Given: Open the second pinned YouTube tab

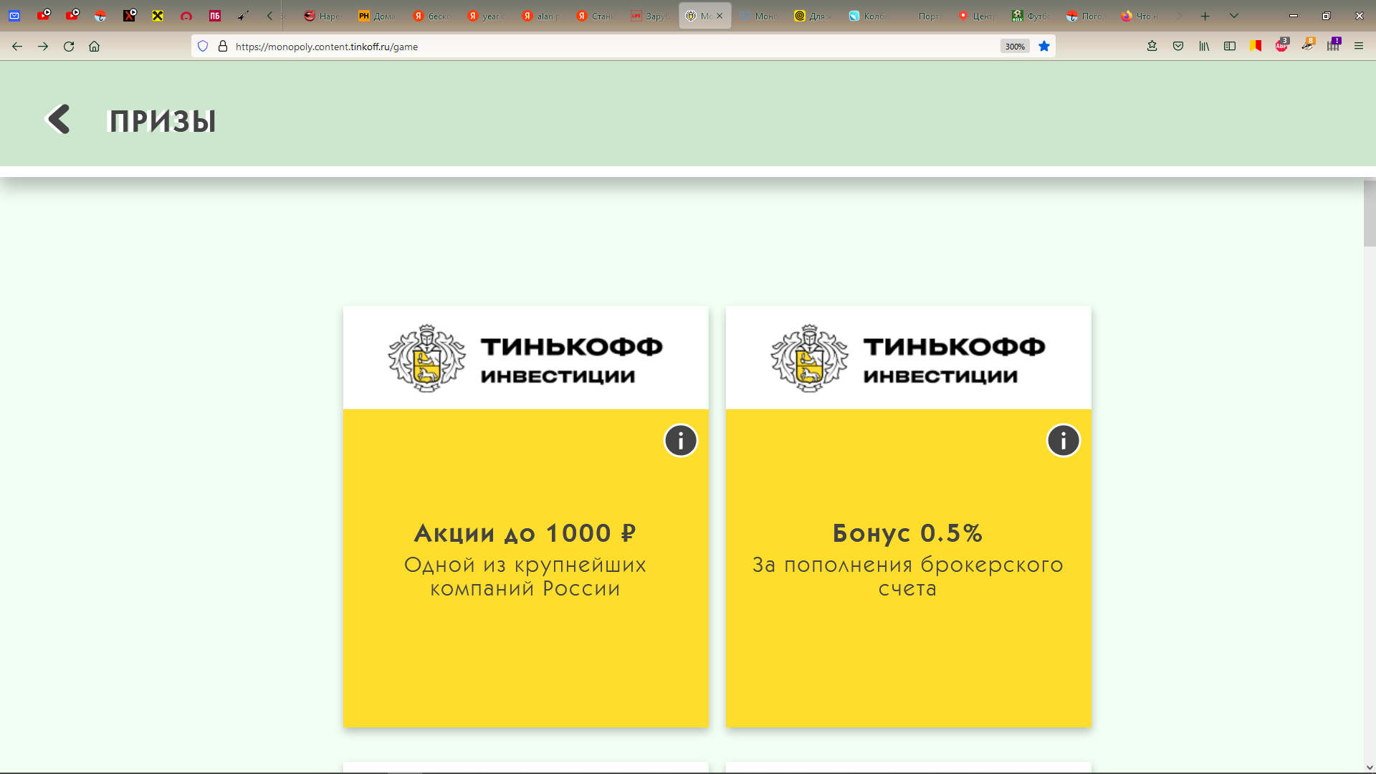Looking at the screenshot, I should [x=72, y=16].
